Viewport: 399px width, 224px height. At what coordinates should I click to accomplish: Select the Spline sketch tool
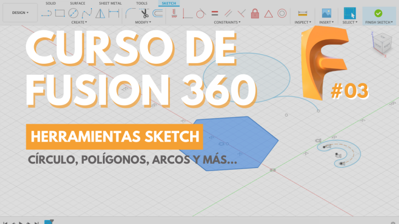click(87, 13)
